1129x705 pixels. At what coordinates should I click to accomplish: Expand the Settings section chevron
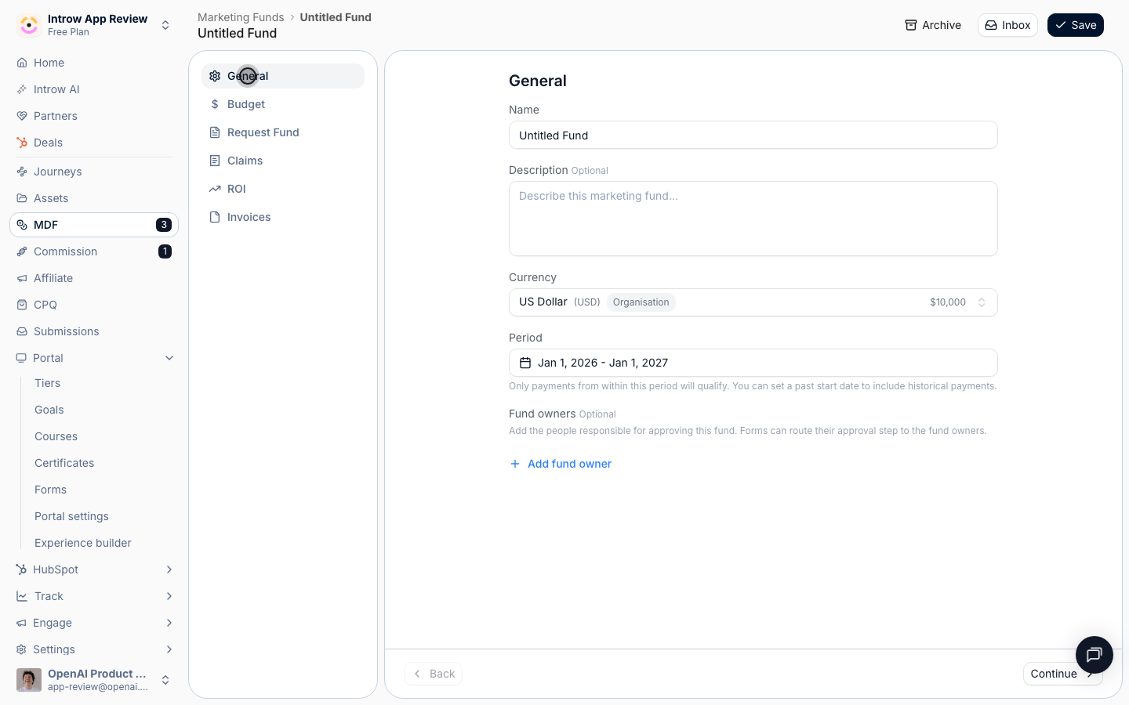click(169, 649)
